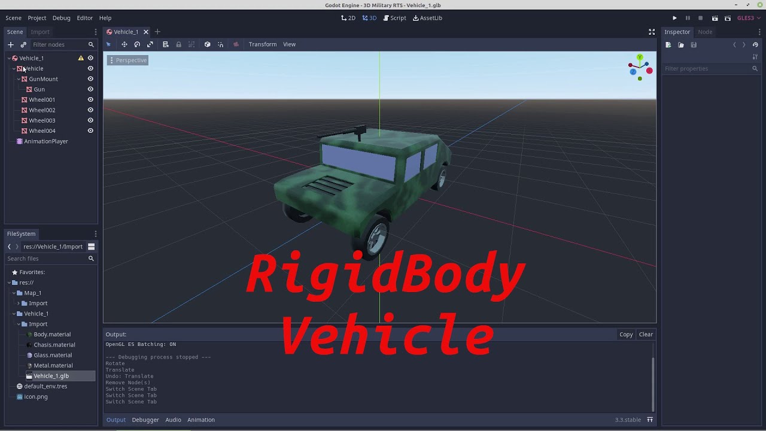766x431 pixels.
Task: Play the project
Action: coord(674,18)
